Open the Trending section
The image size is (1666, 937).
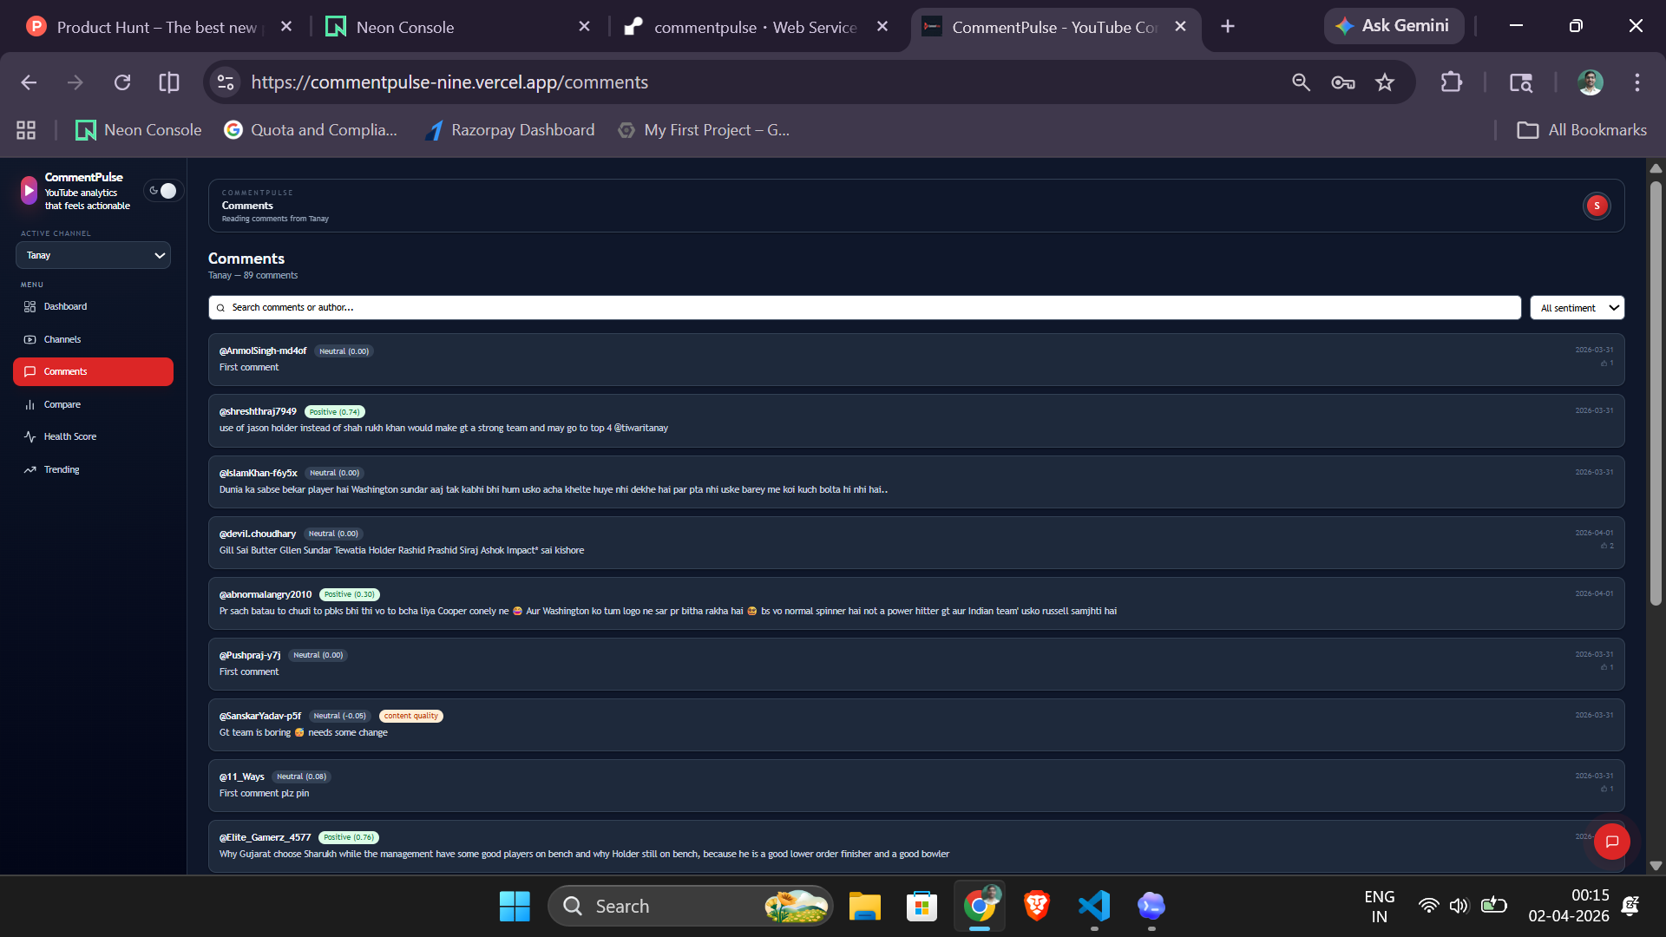point(61,469)
